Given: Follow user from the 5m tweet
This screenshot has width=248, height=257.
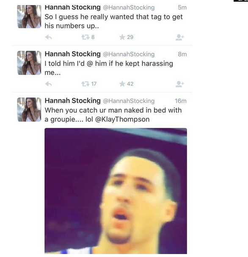Looking at the screenshot, I should point(180,37).
